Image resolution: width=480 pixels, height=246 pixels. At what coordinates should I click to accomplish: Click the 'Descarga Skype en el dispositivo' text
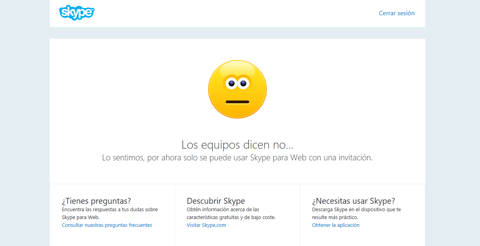[x=356, y=213]
